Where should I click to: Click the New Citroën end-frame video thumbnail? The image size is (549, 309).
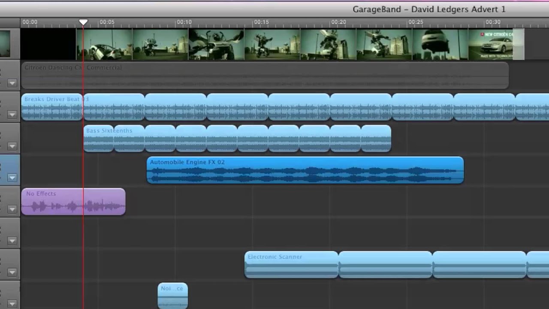[496, 44]
